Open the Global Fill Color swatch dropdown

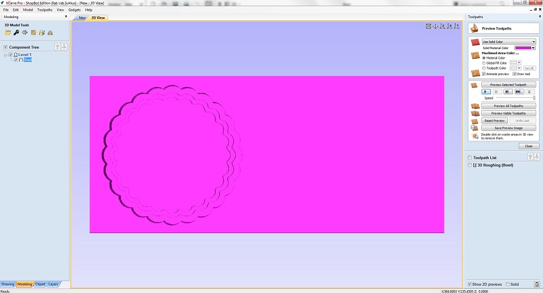[x=516, y=63]
